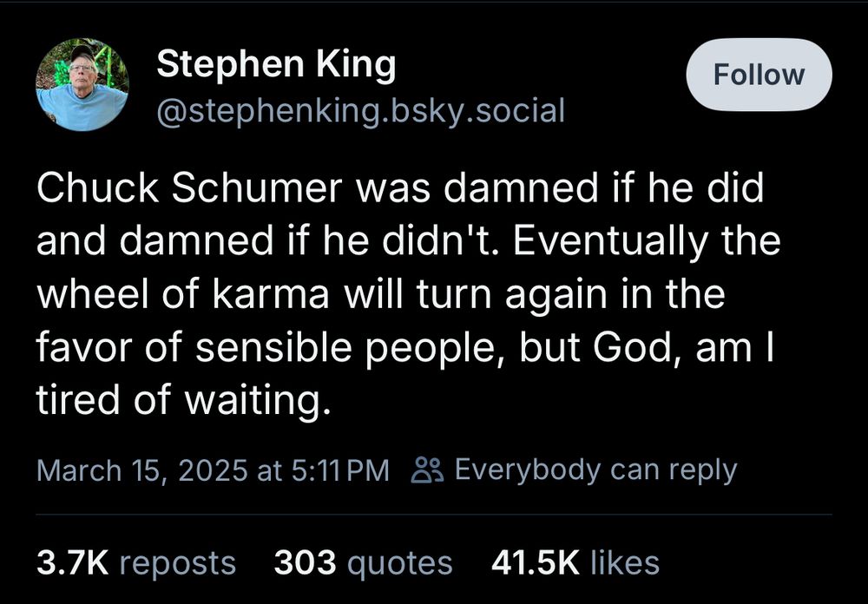The width and height of the screenshot is (868, 604).
Task: Click the 41.5K like count number
Action: pyautogui.click(x=535, y=562)
